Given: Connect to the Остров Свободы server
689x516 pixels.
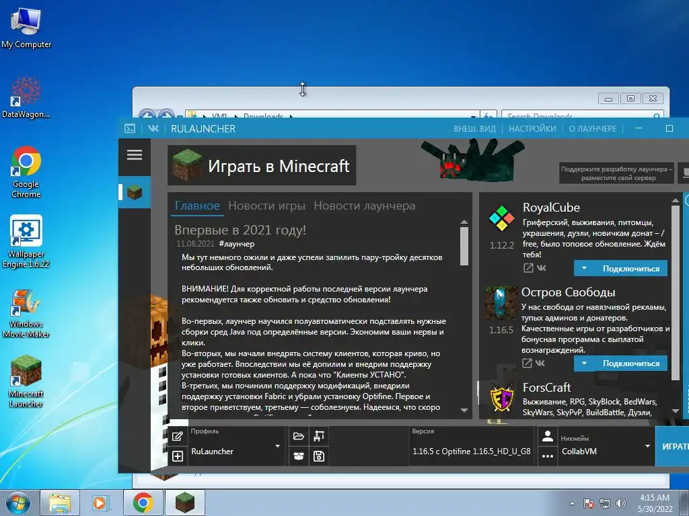Looking at the screenshot, I should 631,363.
